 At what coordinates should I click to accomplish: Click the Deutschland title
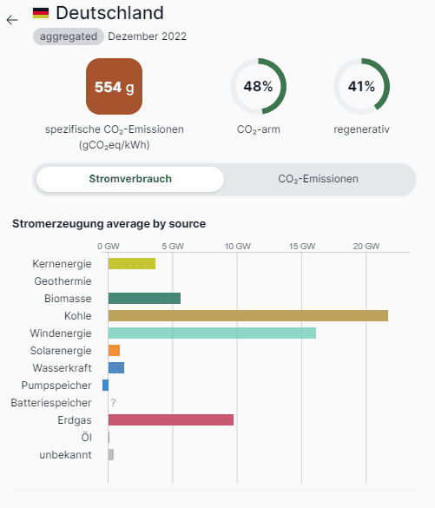click(x=109, y=13)
